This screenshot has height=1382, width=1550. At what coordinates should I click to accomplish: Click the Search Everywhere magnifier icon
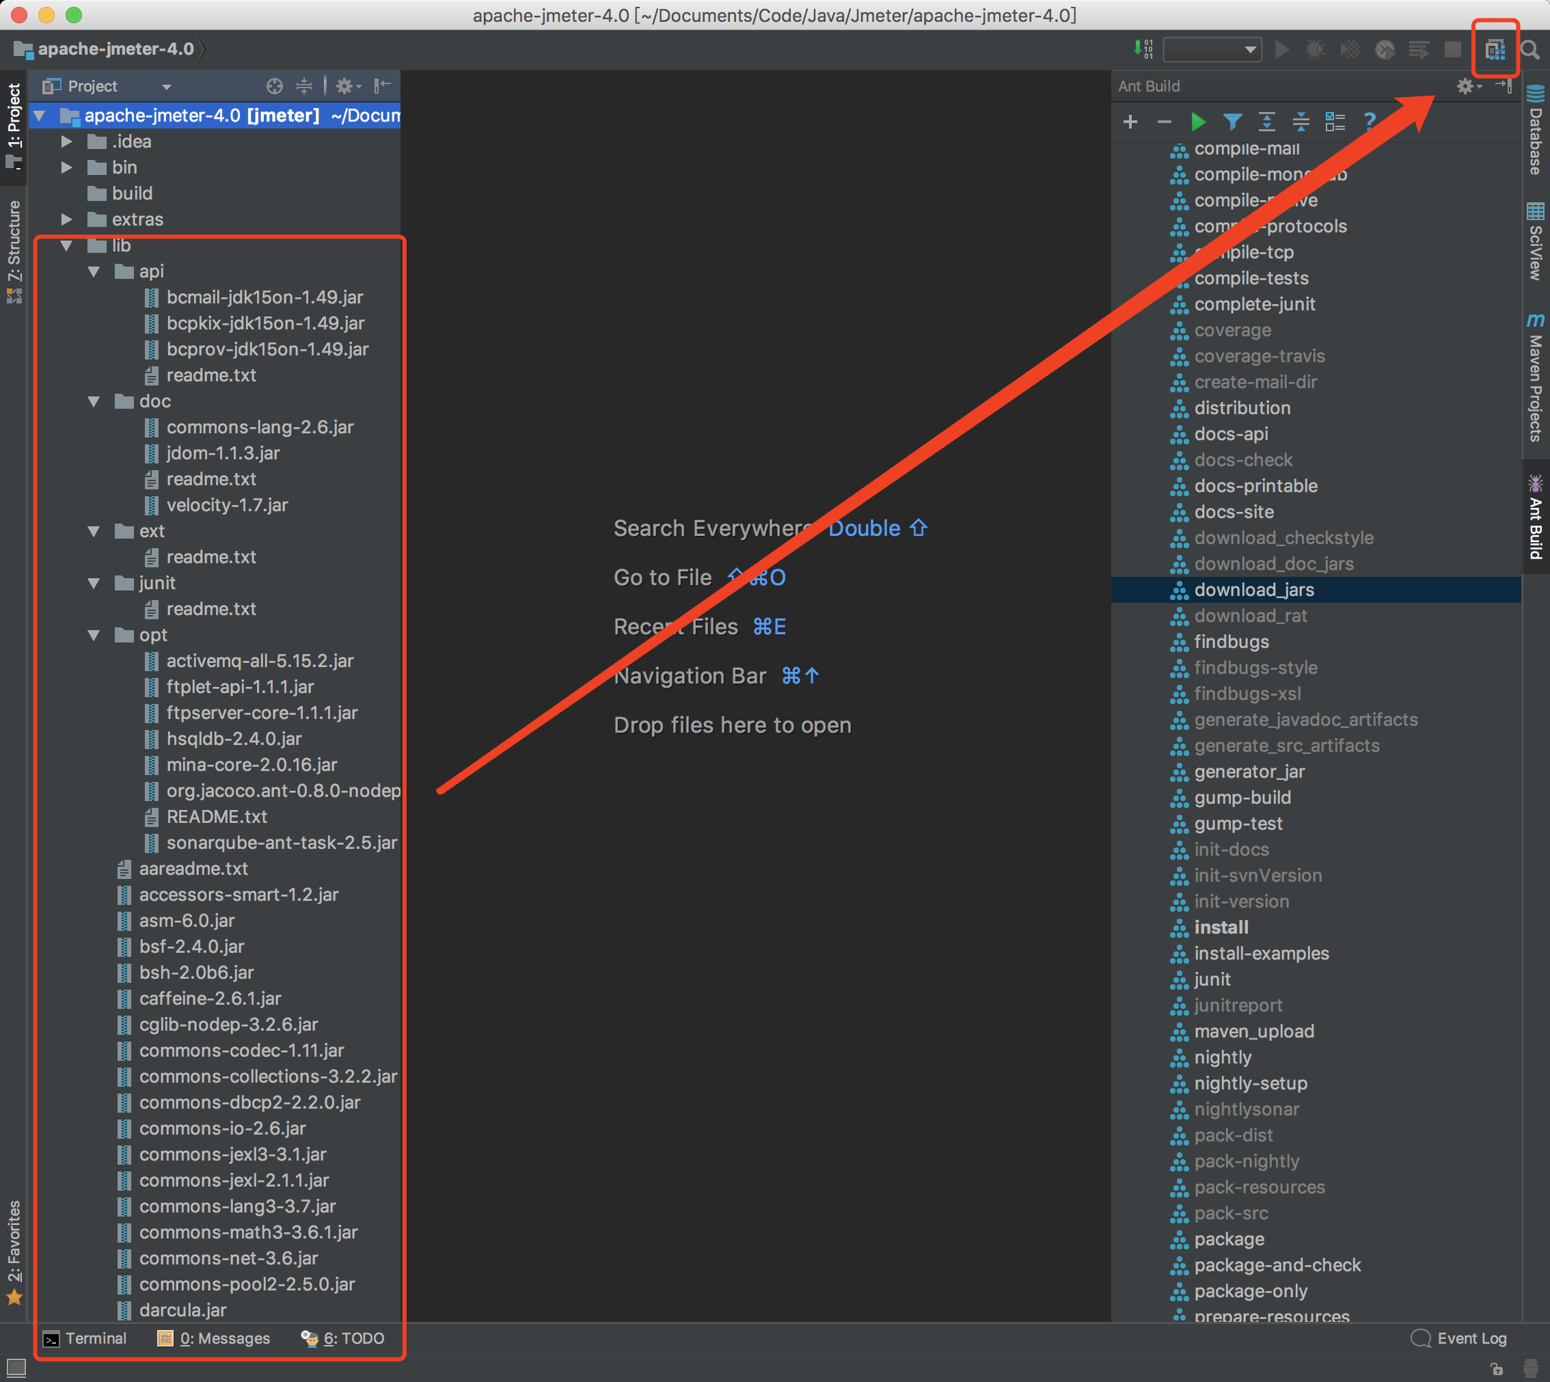click(x=1531, y=50)
